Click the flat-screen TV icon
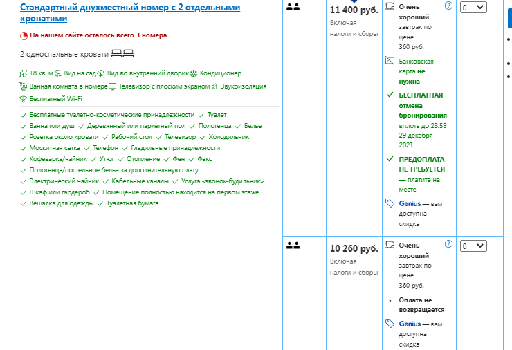 (x=112, y=86)
